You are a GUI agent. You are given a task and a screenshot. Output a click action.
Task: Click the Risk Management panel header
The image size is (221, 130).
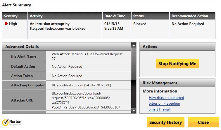177,83
